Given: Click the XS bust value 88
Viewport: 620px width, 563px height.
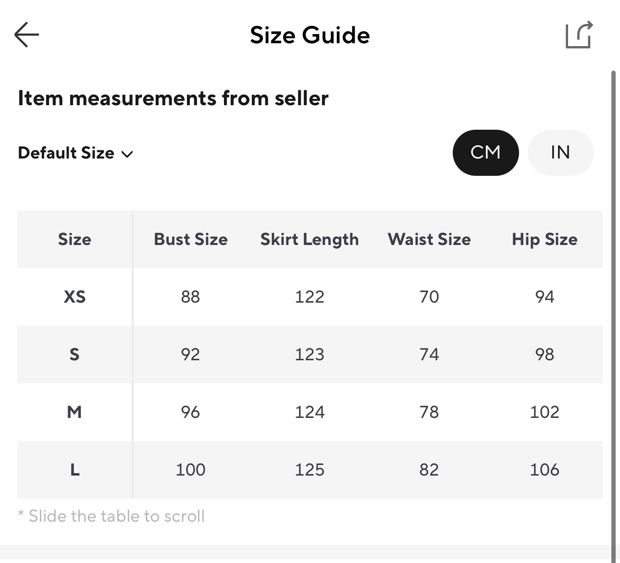Looking at the screenshot, I should [190, 297].
